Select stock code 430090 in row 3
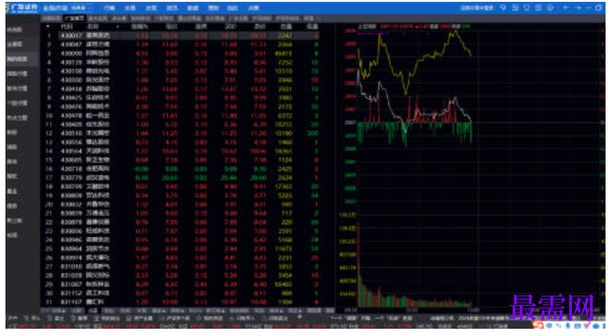Viewport: 611px width, 336px height. tap(71, 54)
